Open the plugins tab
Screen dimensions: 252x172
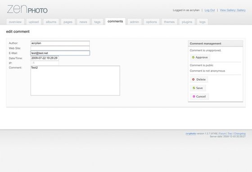tap(187, 22)
